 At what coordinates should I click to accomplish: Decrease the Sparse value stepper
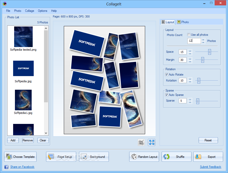pos(190,102)
